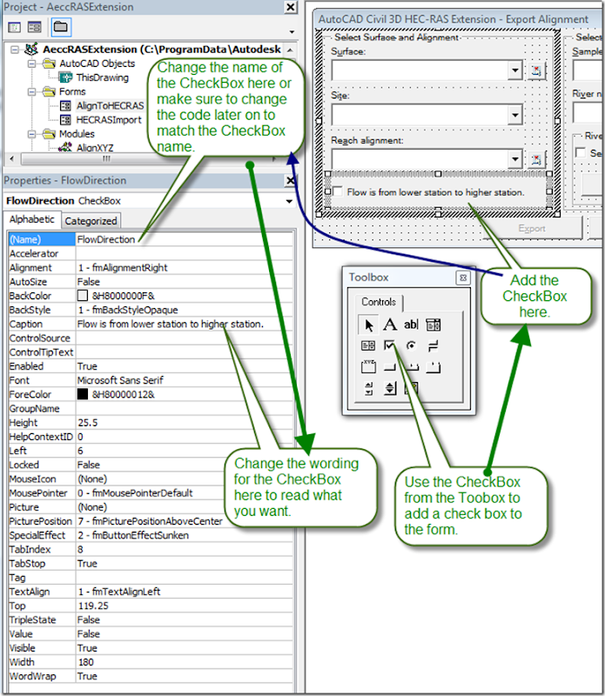
Task: Open the Reach alignment combo dropdown arrow
Action: click(x=514, y=159)
